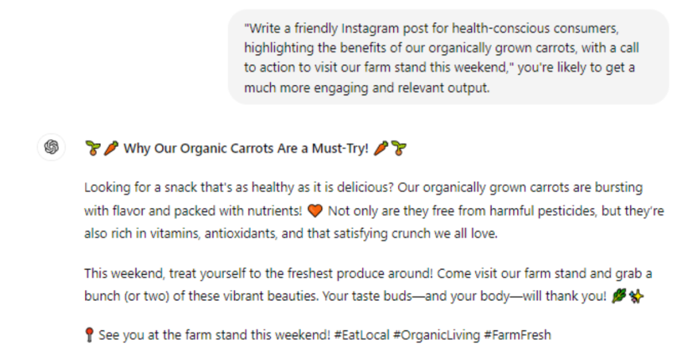This screenshot has width=684, height=359.
Task: Click the "Why Our Organic Carrots" heading
Action: click(246, 148)
